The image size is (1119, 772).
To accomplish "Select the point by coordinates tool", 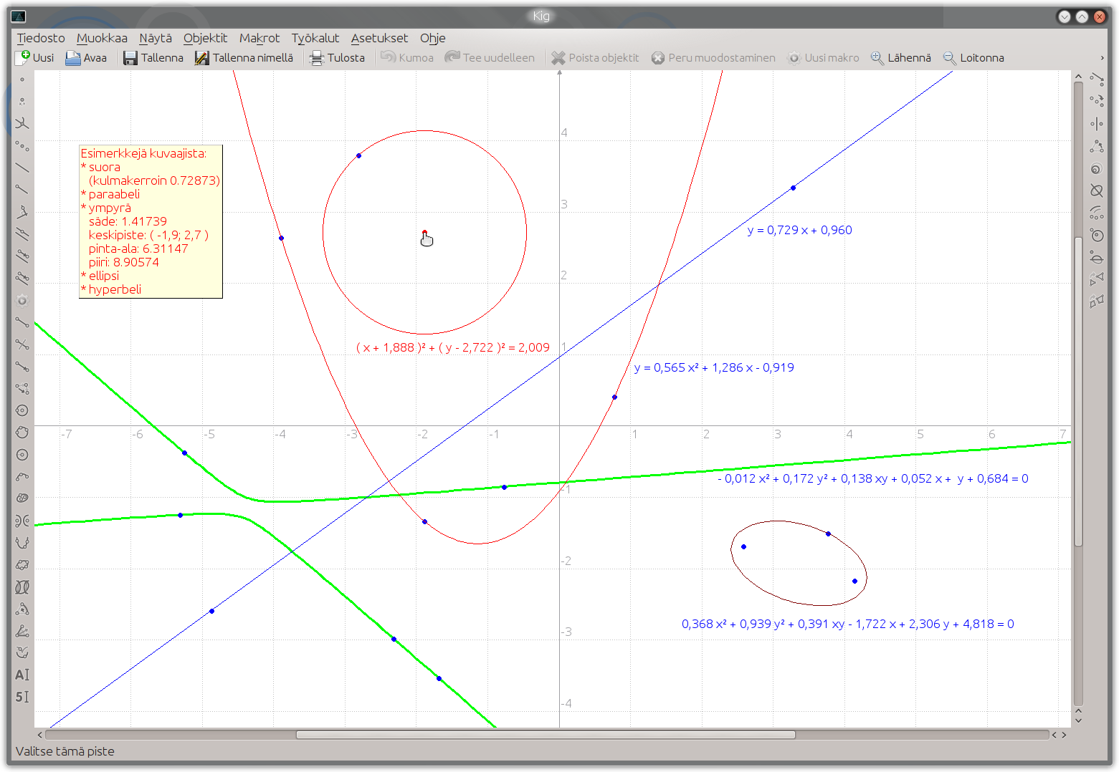I will (x=22, y=102).
